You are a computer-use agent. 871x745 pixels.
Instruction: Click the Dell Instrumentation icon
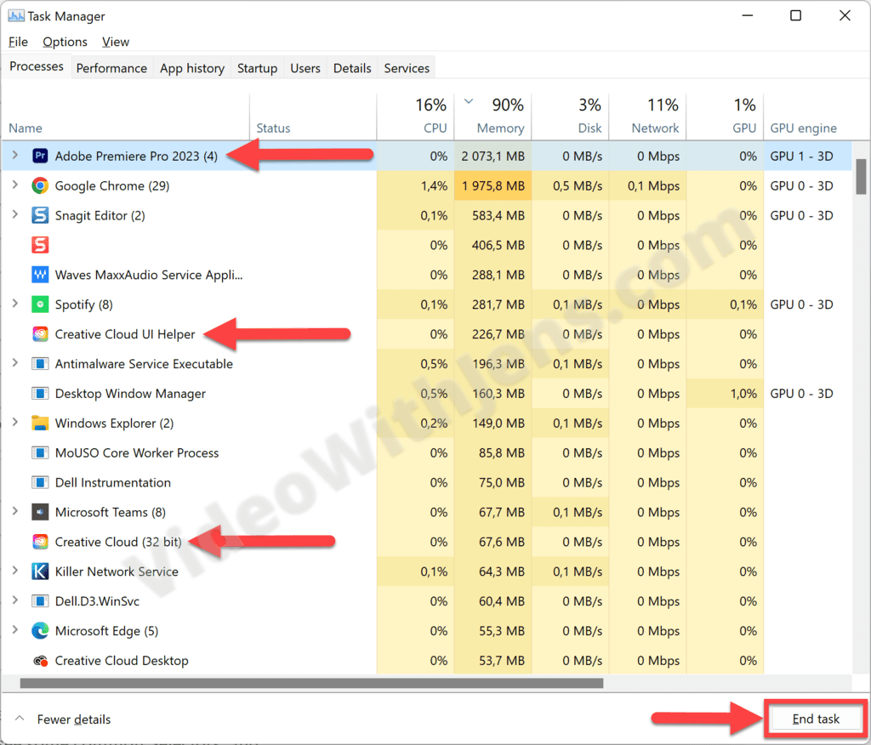[x=40, y=483]
